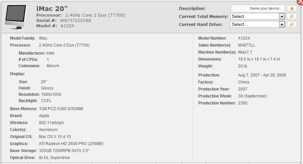This screenshot has height=164, width=303.
Task: Click the magnifier icon next to Current Total Memory
Action: (292, 16)
